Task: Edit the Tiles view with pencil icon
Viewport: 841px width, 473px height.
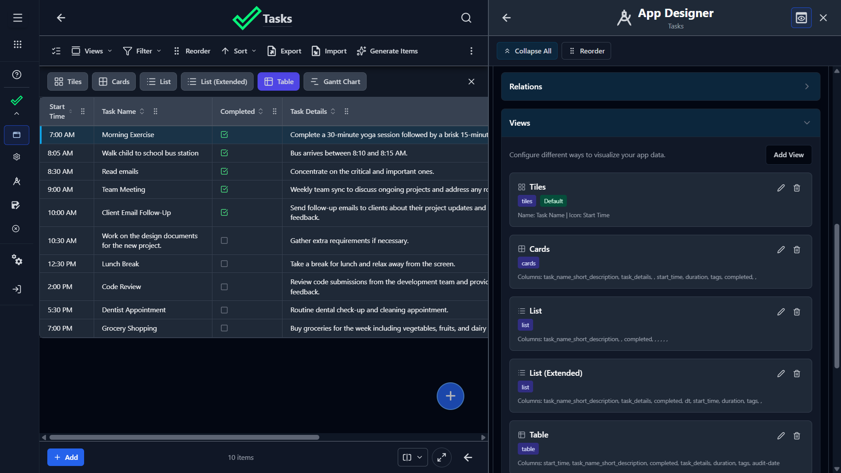Action: [781, 188]
